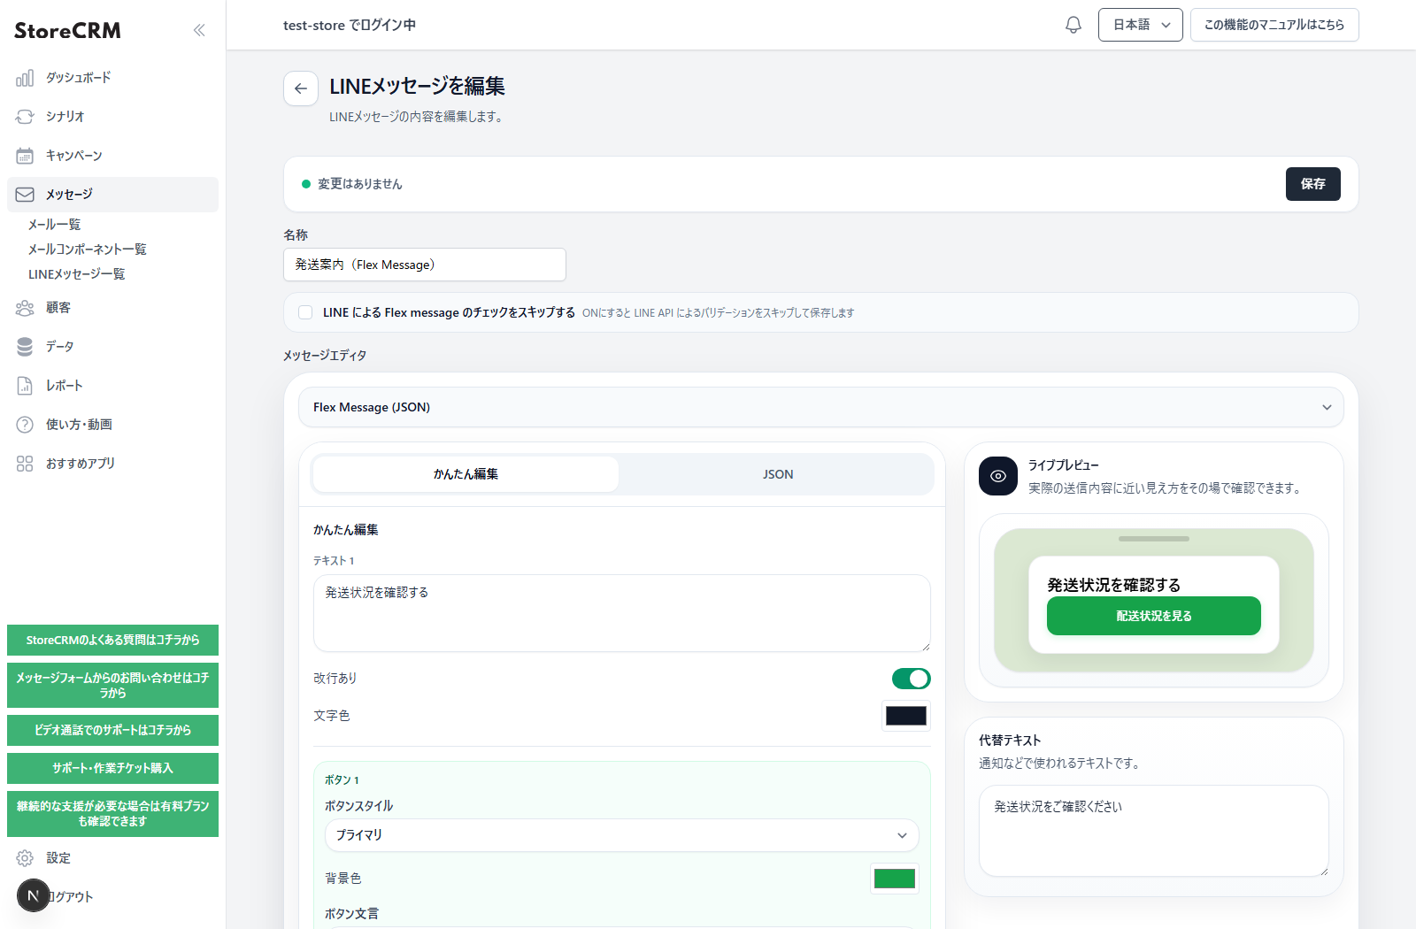Click ビデオ通話でのサポートはコチラから button
1416x929 pixels.
[112, 730]
